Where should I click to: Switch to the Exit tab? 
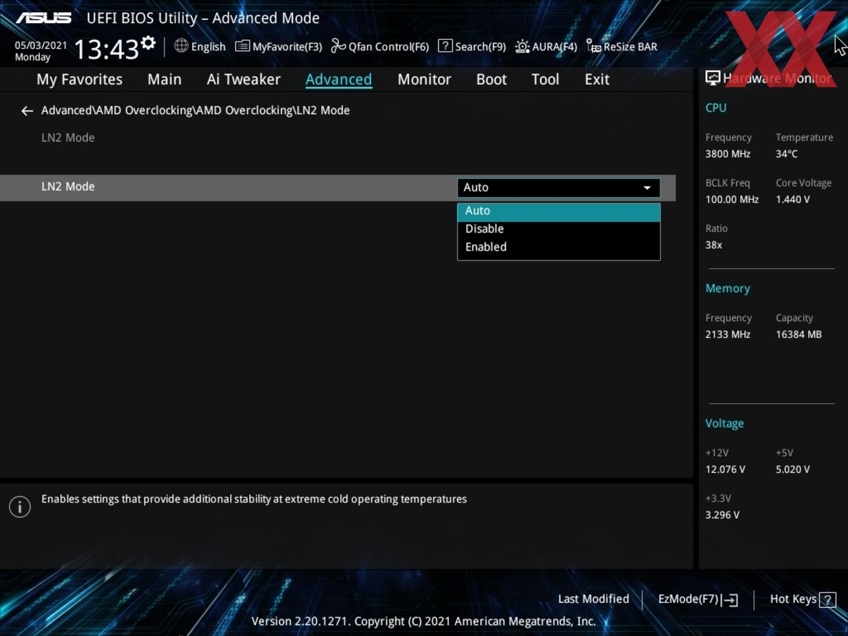coord(597,79)
